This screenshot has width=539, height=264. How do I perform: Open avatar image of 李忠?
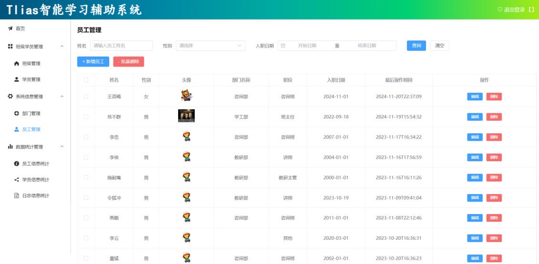coord(186,137)
